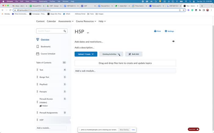Click Hidden indicator under Perusall Access
The image size is (214, 133).
tap(44, 106)
